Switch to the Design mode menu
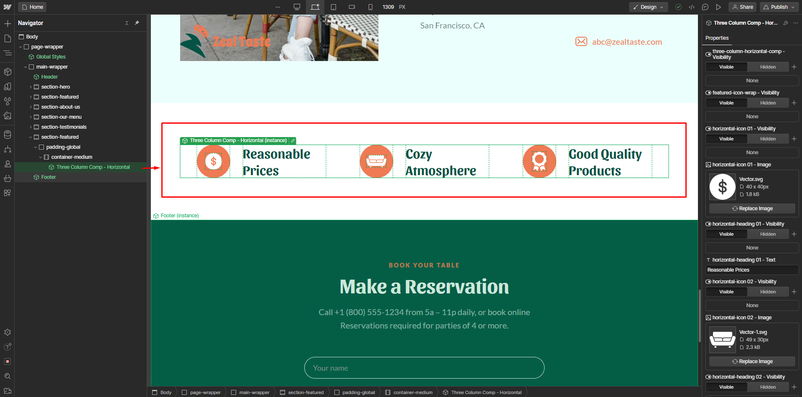The height and width of the screenshot is (397, 802). pyautogui.click(x=648, y=7)
